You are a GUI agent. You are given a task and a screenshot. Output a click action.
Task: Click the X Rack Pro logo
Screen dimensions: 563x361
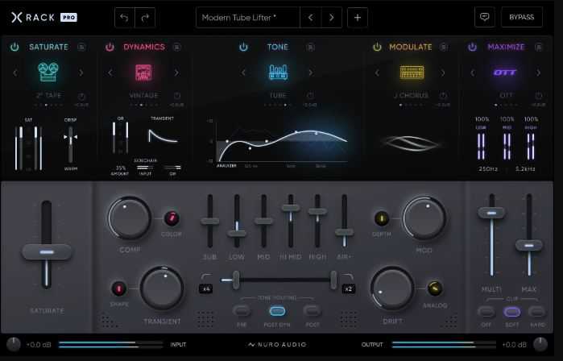(x=43, y=17)
